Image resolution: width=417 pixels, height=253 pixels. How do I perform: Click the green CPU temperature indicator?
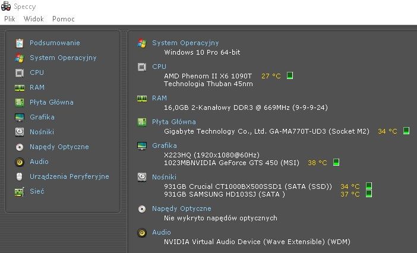click(290, 76)
